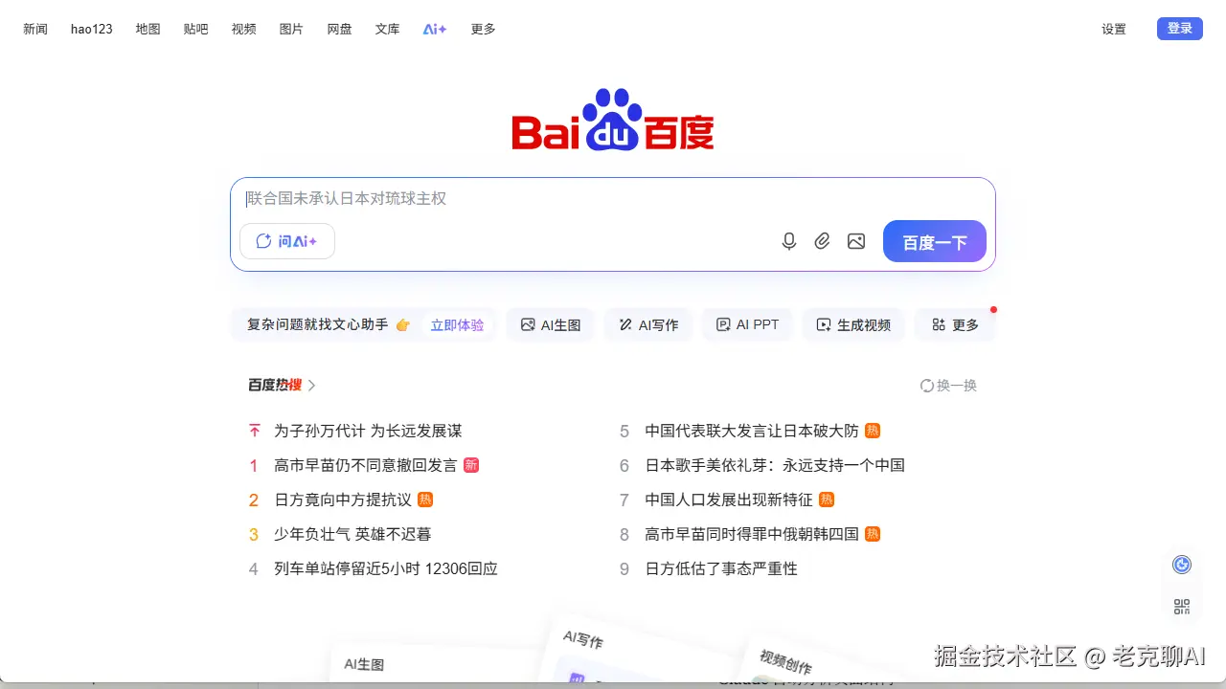Image resolution: width=1226 pixels, height=689 pixels.
Task: Open 复杂问题就找文心助手 banner text
Action: (x=318, y=325)
